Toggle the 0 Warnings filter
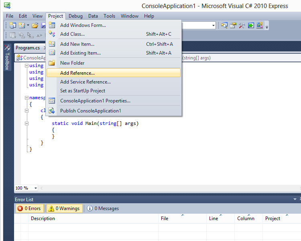Screen dimensions: 301x241 point(65,208)
